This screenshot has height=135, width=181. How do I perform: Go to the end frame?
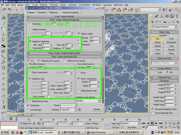pyautogui.click(x=161, y=123)
